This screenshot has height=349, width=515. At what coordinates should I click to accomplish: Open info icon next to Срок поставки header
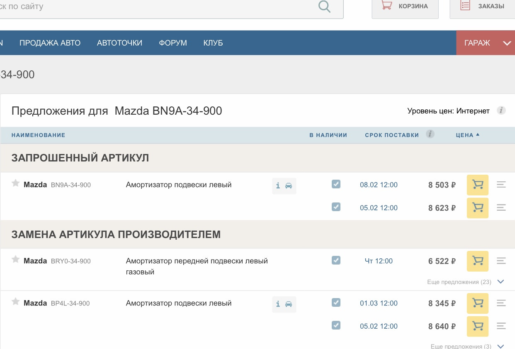point(430,134)
